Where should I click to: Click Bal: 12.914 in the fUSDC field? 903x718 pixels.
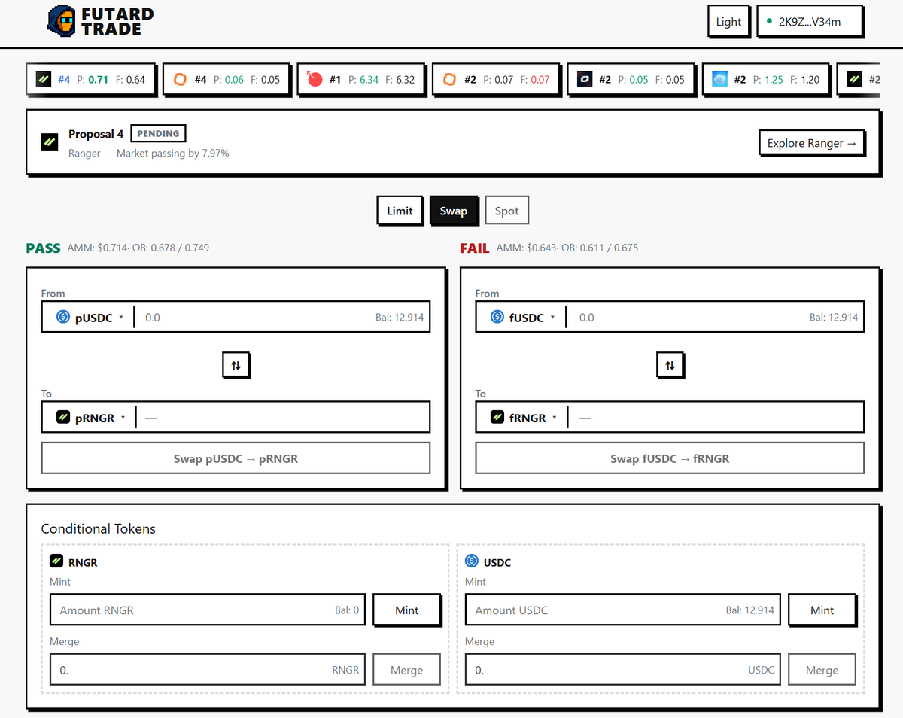(834, 318)
